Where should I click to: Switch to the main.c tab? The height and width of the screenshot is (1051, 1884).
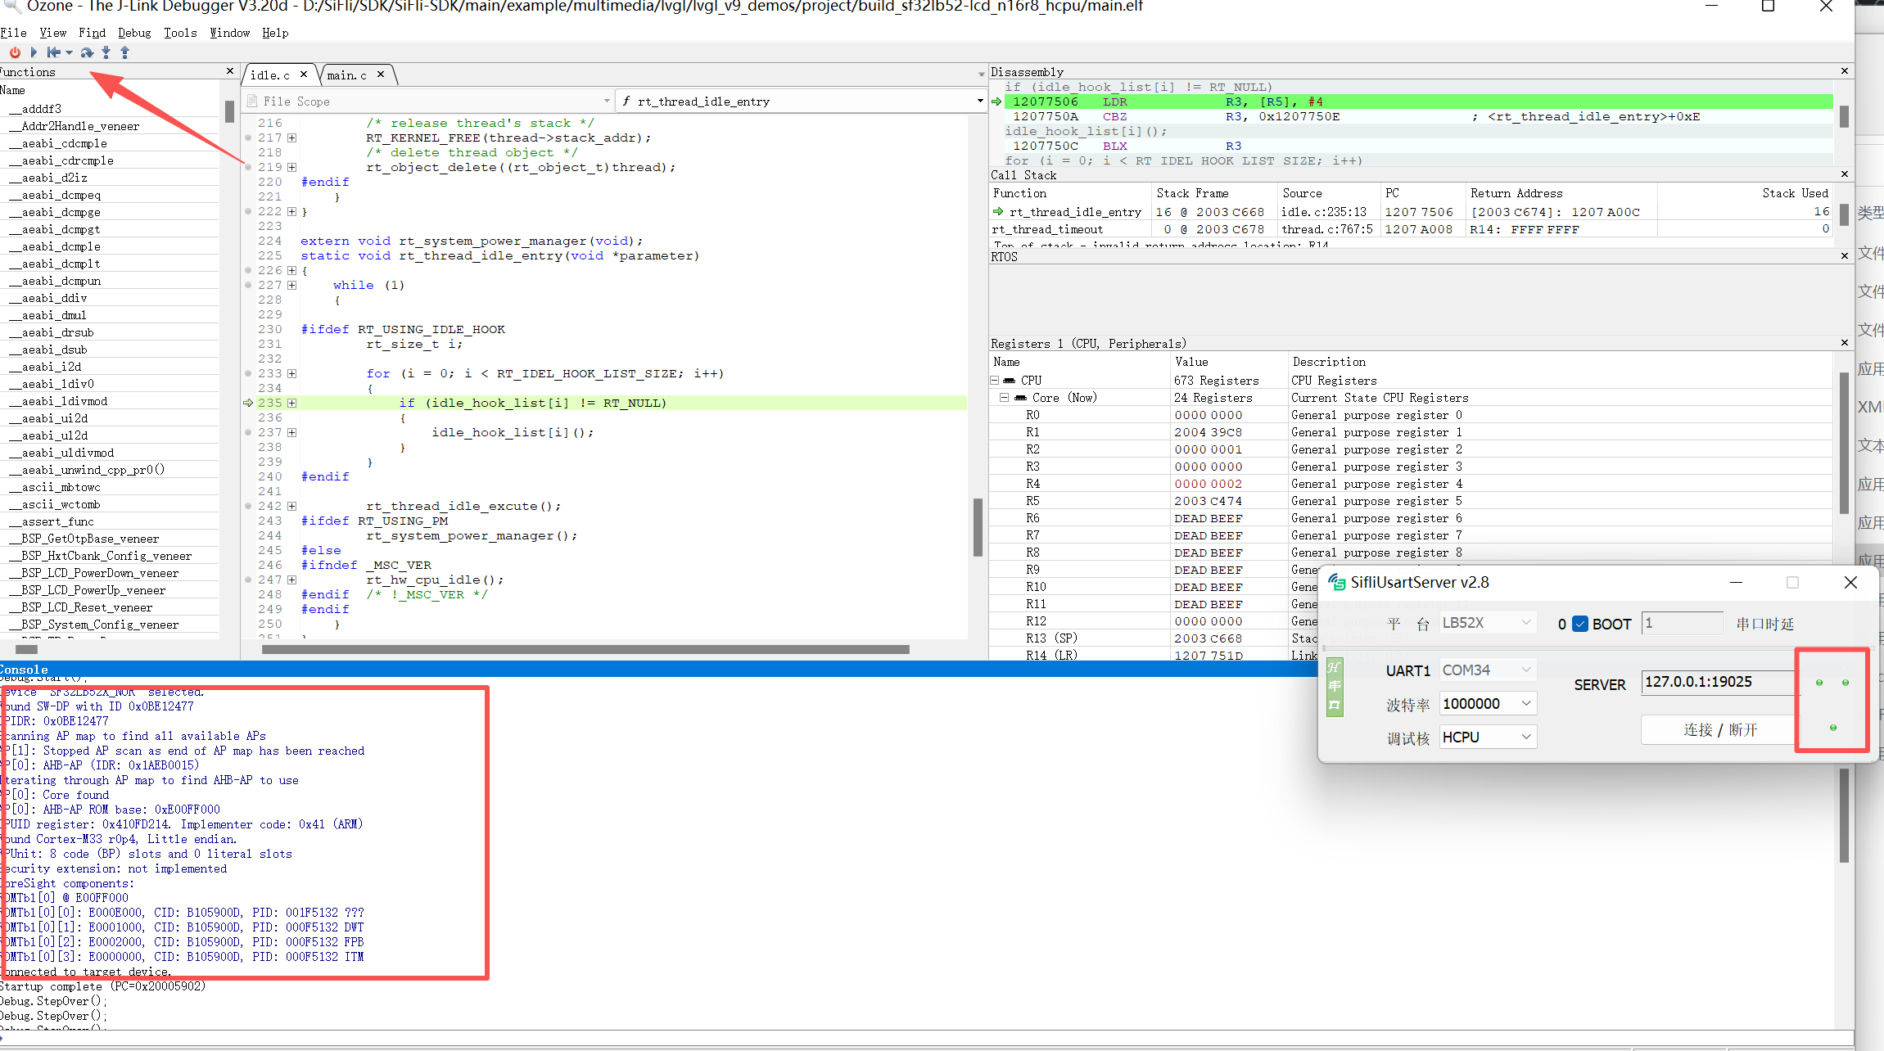[347, 75]
